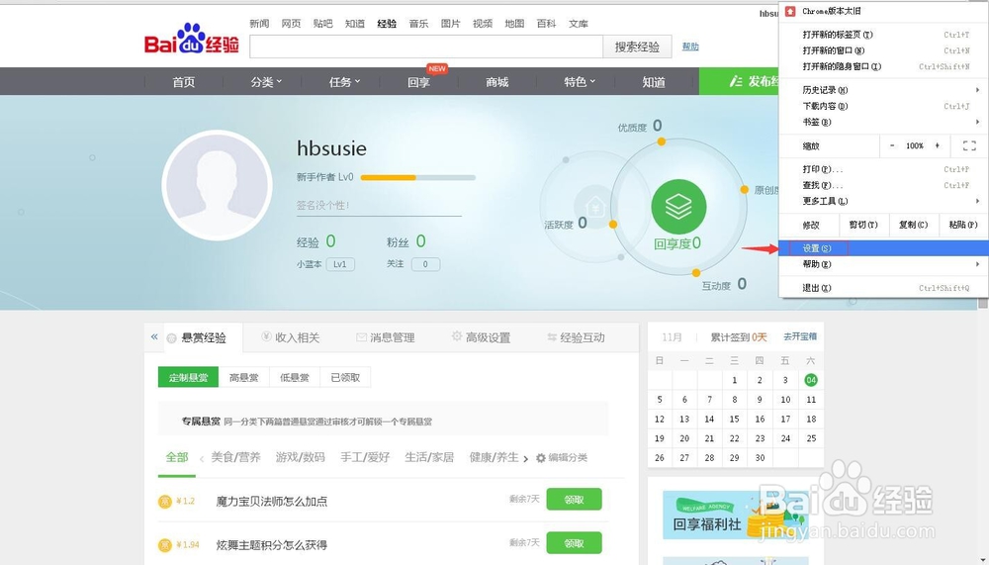This screenshot has width=989, height=565.
Task: Choose 打开新的隐身窗口 menu item
Action: click(881, 66)
